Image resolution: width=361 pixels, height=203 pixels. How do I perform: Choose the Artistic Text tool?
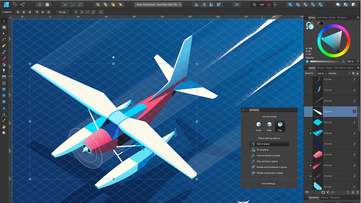(4, 113)
